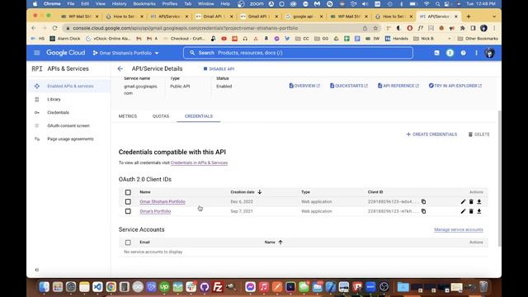Follow Credentials in APIs & Services link
528x297 pixels.
click(199, 163)
